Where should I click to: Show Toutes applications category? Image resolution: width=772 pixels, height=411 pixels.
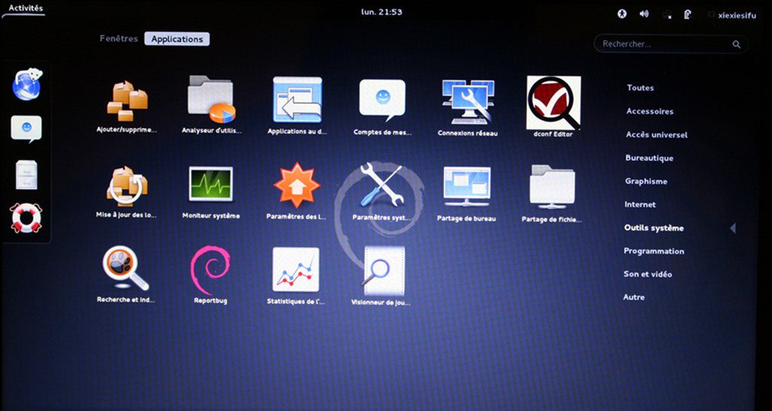640,88
